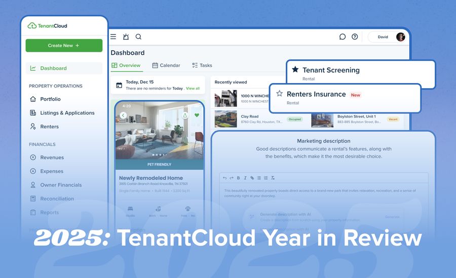Viewport: 456px width, 278px height.
Task: Open the Boylston Street Unit 1 thumbnail
Action: [322, 121]
